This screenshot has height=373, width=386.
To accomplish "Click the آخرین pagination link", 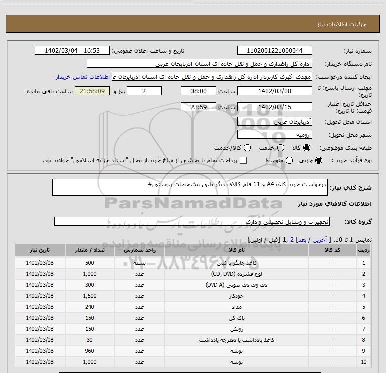I will tap(320, 240).
